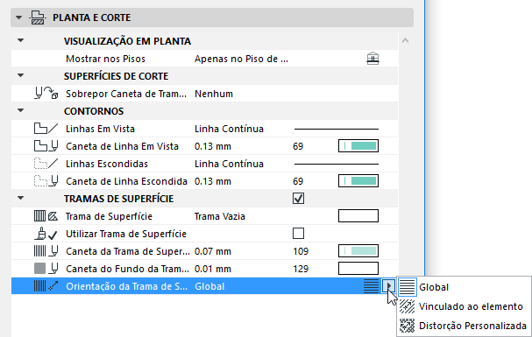This screenshot has height=337, width=532.
Task: Click the Trama de Superfície hatch icon
Action: pyautogui.click(x=46, y=216)
